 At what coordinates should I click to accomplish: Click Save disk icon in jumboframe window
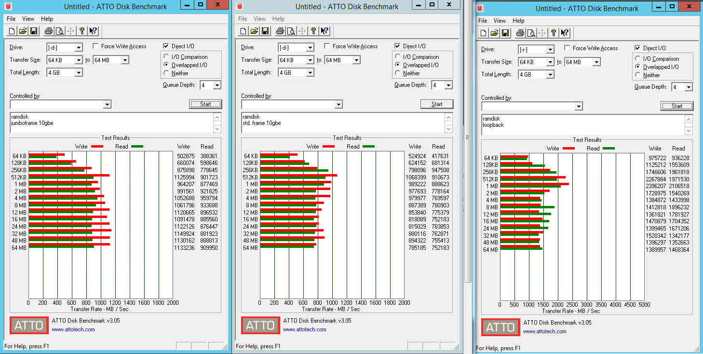pos(34,31)
